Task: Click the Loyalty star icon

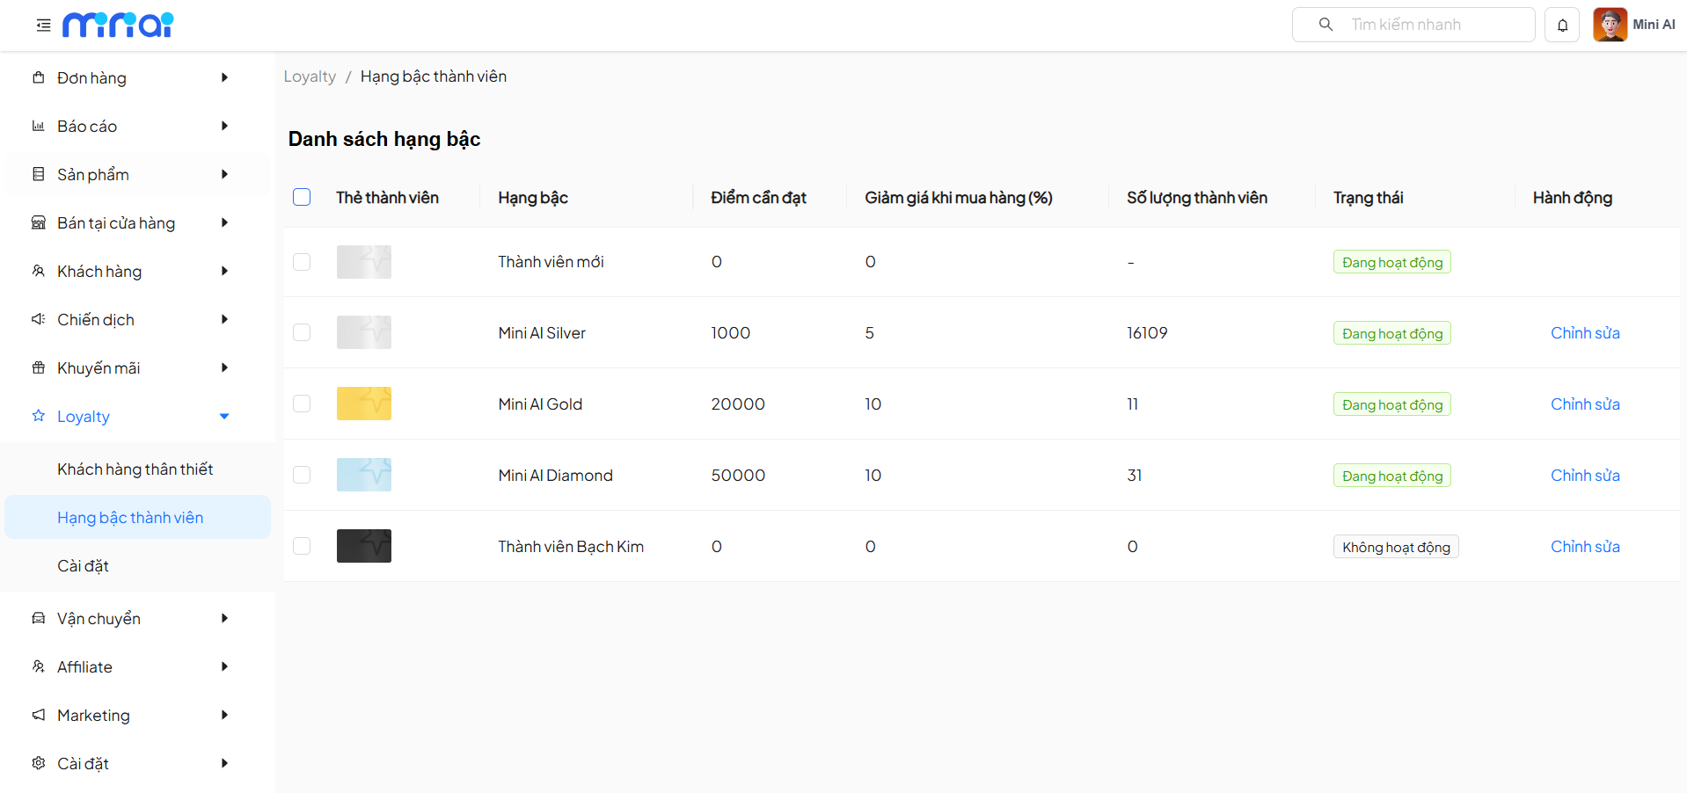Action: (x=39, y=416)
